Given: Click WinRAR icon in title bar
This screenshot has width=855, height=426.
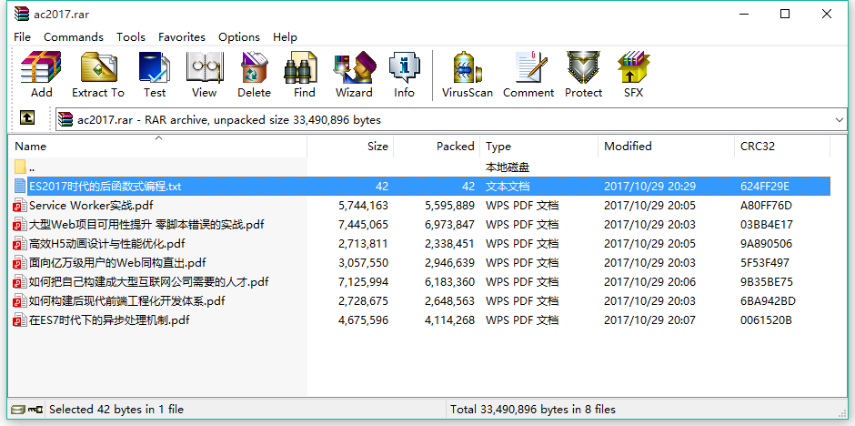Looking at the screenshot, I should (21, 13).
